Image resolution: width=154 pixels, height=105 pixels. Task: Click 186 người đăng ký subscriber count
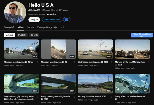[x=50, y=10]
